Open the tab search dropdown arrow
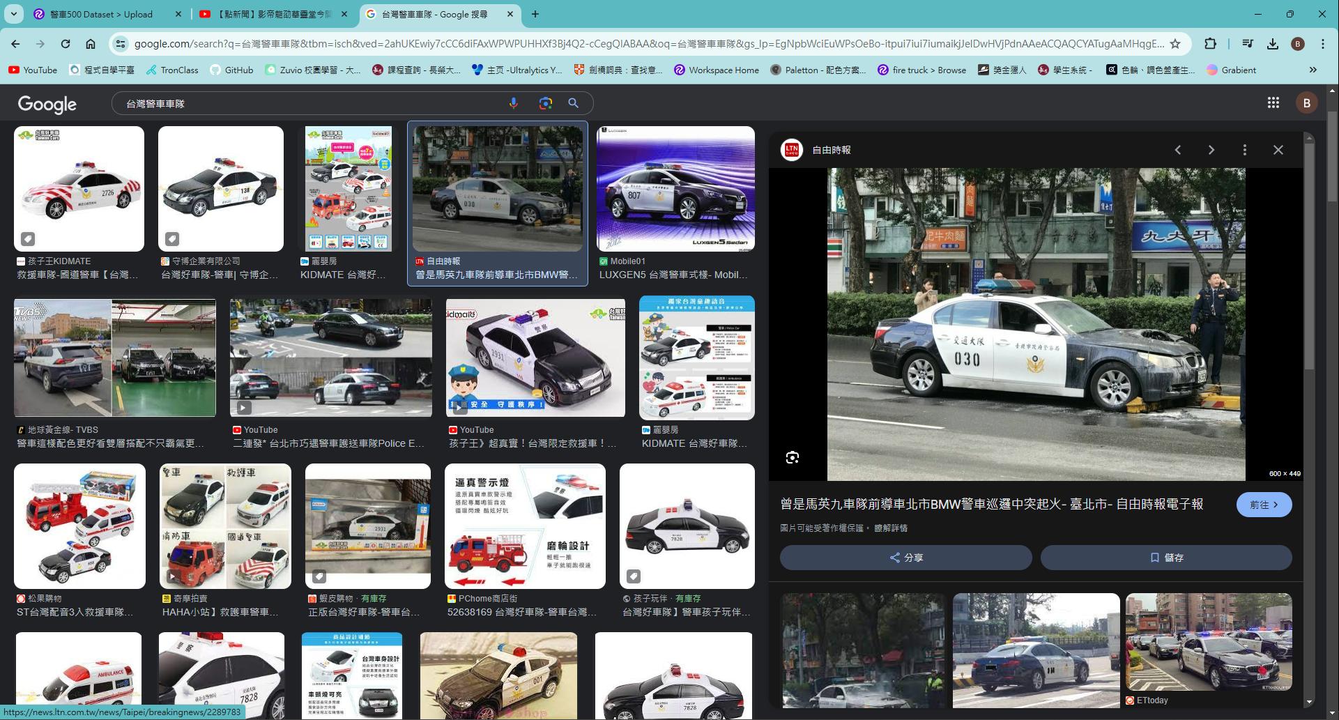Screen dimensions: 1339x720 pyautogui.click(x=14, y=14)
